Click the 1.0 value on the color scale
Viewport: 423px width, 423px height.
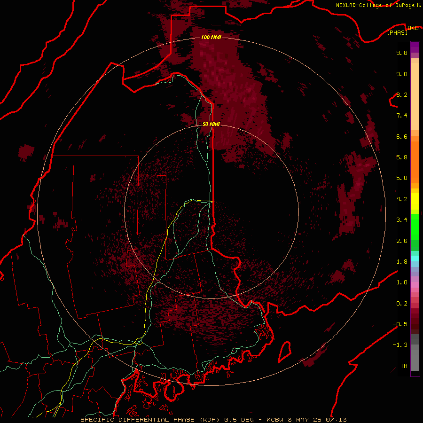pos(402,282)
